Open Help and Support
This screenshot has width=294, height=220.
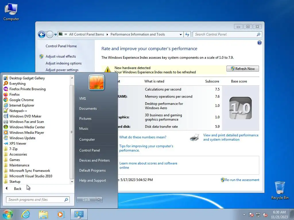[x=92, y=180]
